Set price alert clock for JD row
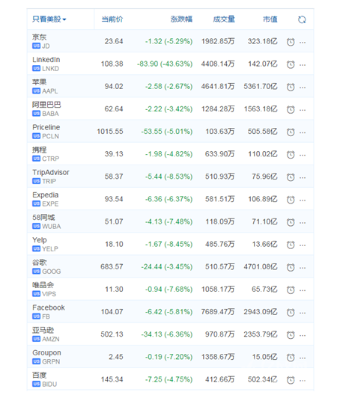 coord(291,42)
